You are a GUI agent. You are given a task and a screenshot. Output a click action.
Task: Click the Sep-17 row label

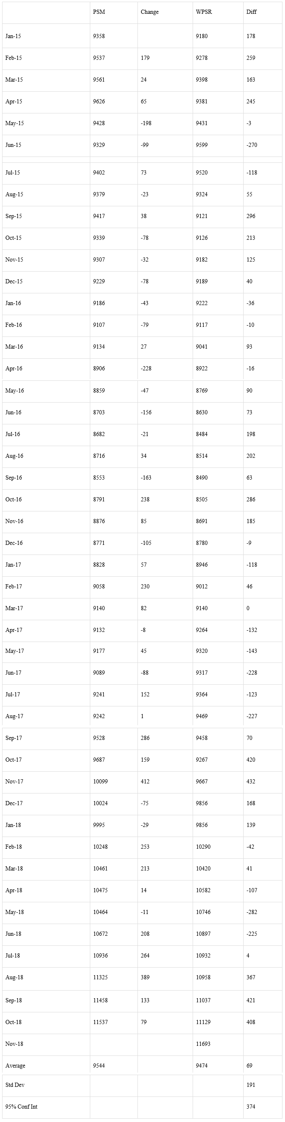[13, 738]
